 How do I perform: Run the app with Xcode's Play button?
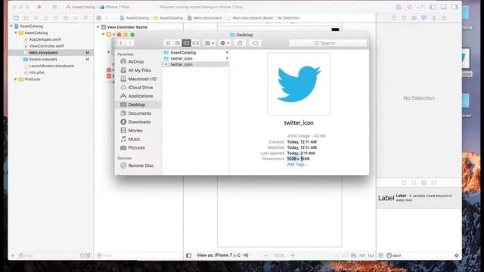[39, 7]
